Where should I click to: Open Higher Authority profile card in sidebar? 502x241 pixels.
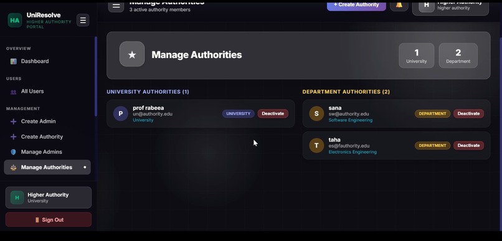click(49, 197)
